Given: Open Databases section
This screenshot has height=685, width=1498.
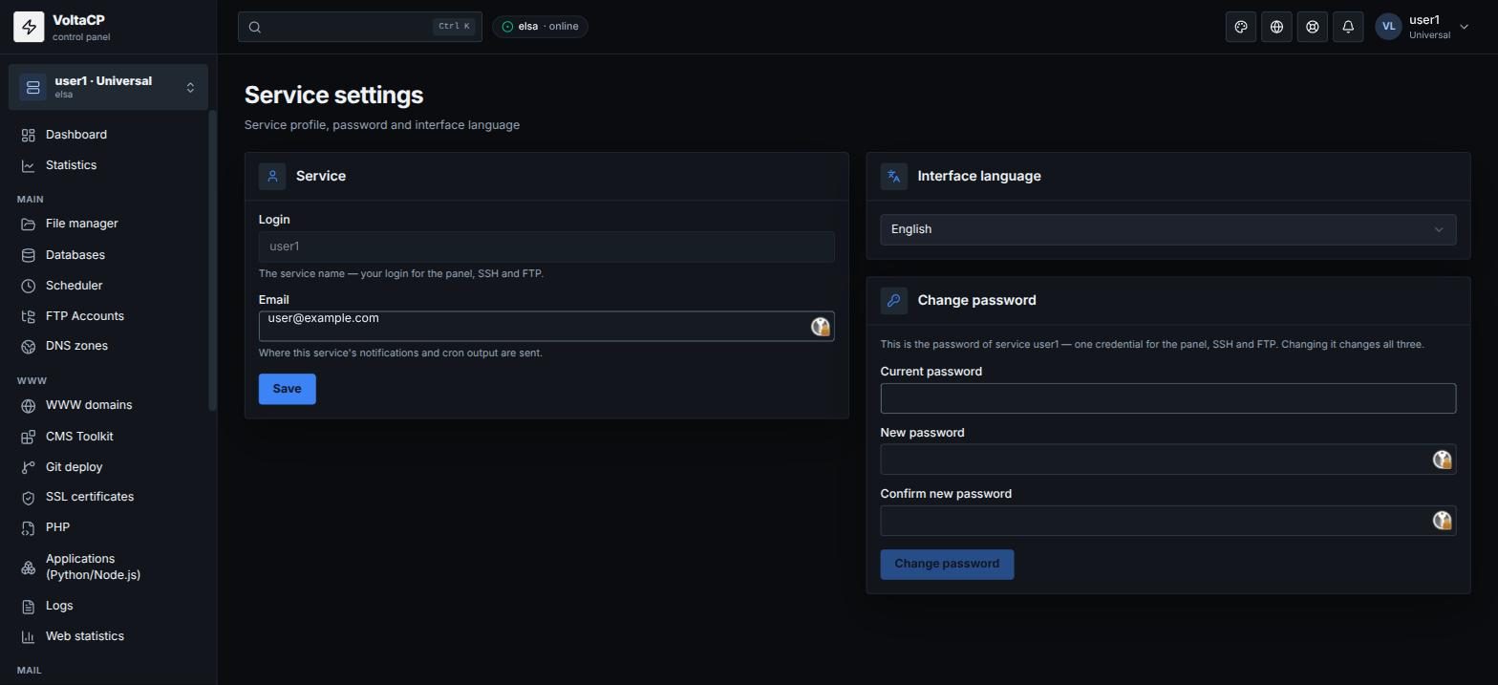Looking at the screenshot, I should coord(108,255).
